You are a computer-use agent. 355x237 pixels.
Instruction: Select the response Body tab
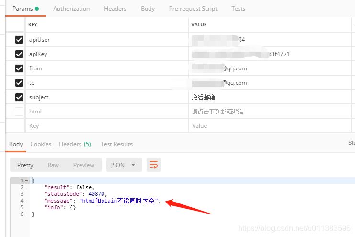(16, 144)
